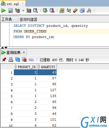Click the PRODUCT_ID cell in row 8
The height and width of the screenshot is (128, 109).
(25, 114)
